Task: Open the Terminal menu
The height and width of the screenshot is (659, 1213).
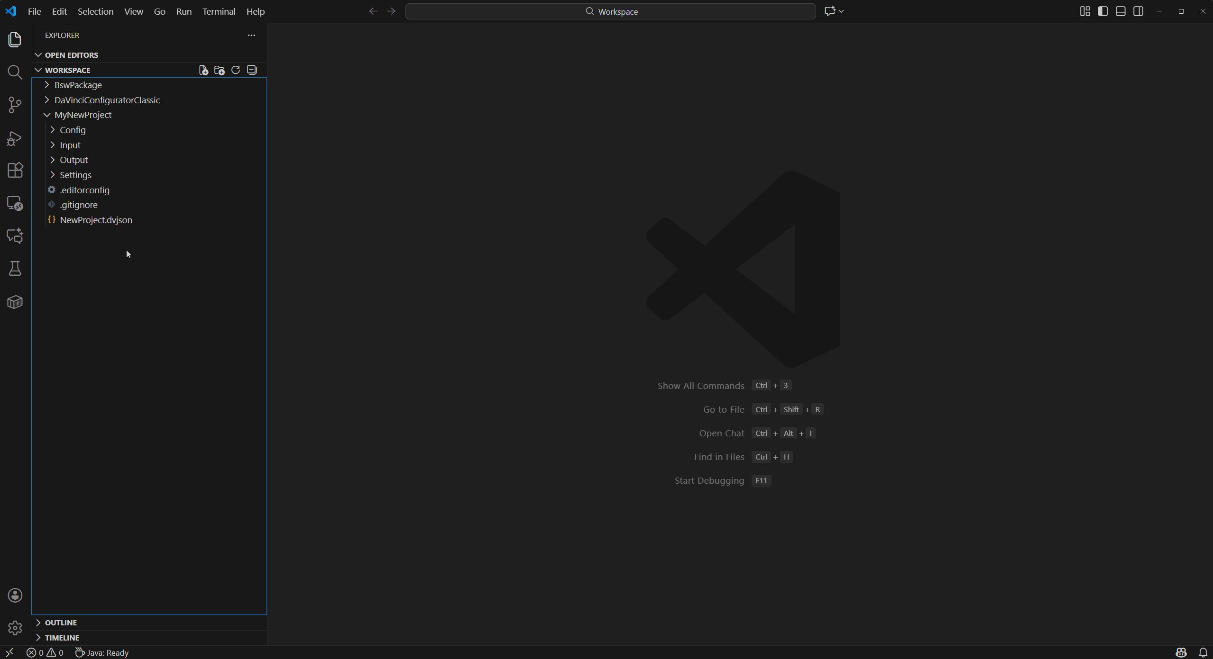Action: pos(219,11)
